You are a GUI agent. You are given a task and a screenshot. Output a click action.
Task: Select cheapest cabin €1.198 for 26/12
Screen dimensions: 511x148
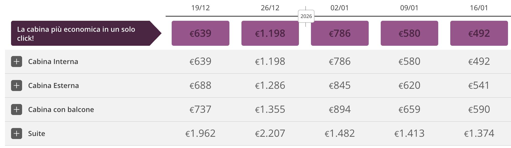(270, 33)
